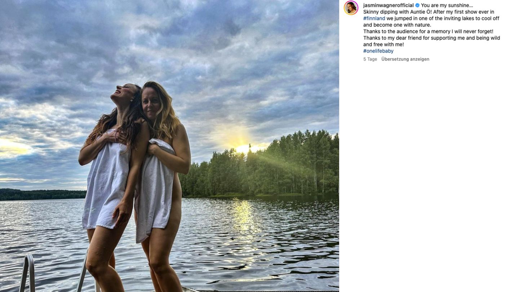Viewport: 519px width, 292px height.
Task: Select the "Thanks to the audience" caption line
Action: (428, 31)
